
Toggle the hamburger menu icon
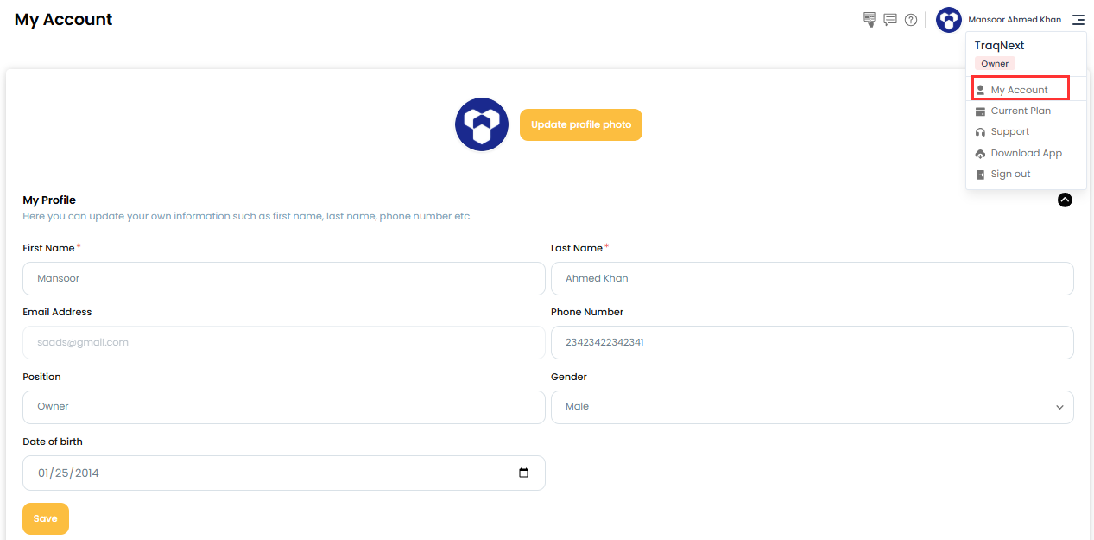pyautogui.click(x=1078, y=20)
